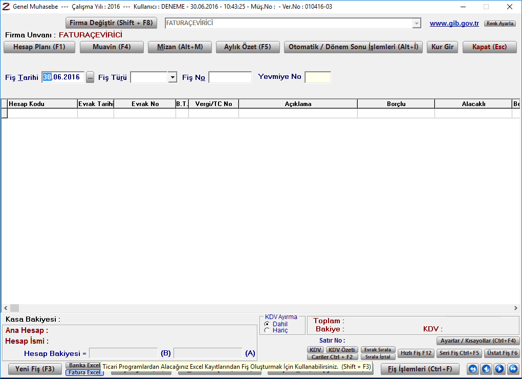Image resolution: width=522 pixels, height=379 pixels.
Task: Click the Hızlı Fiş F12 button
Action: (x=416, y=353)
